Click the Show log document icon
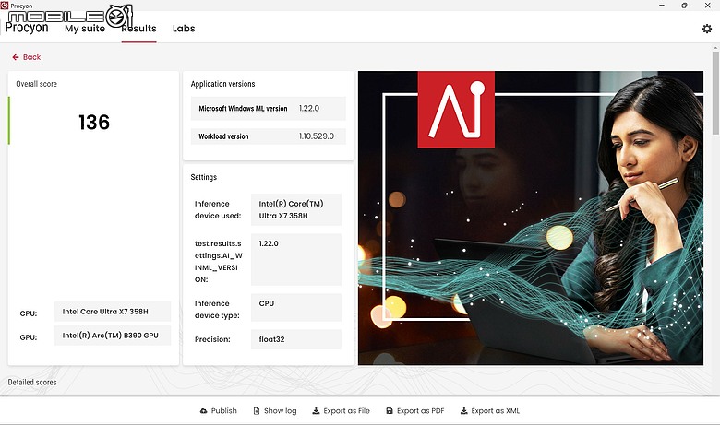 click(257, 411)
